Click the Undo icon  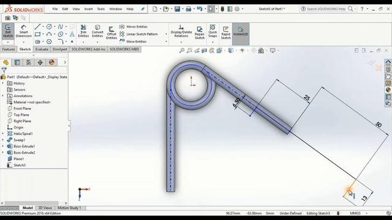[199, 9]
